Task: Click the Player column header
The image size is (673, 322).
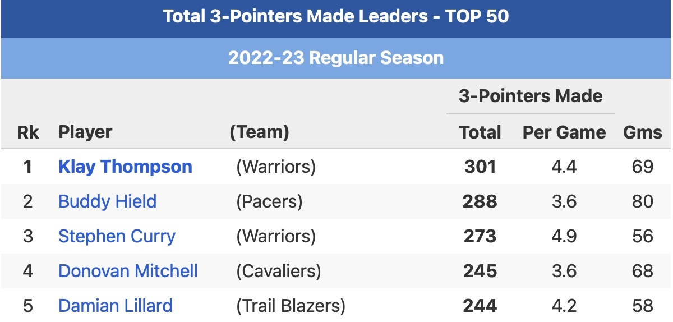Action: [85, 132]
